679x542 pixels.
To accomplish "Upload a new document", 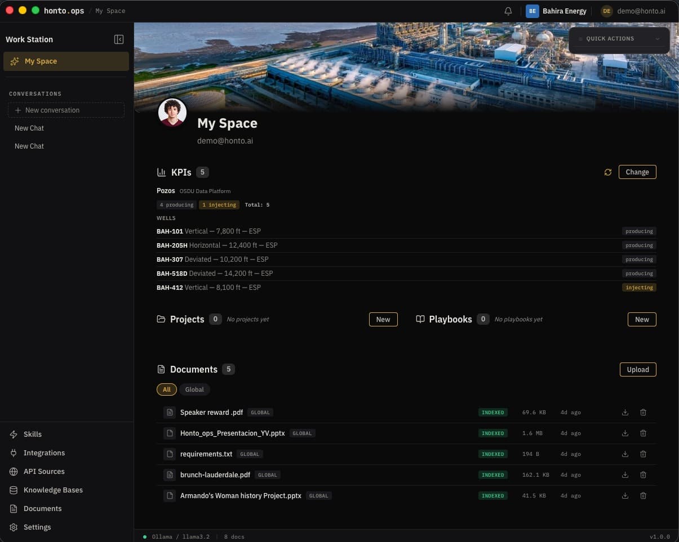I will (638, 369).
